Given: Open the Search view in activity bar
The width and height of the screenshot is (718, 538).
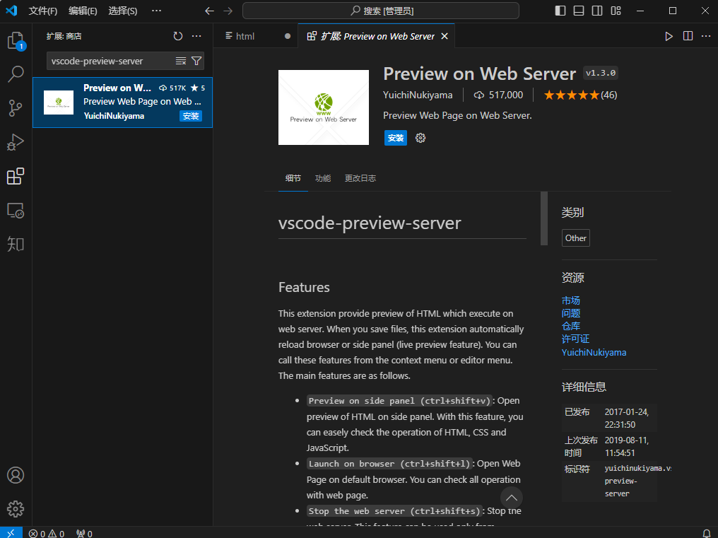Looking at the screenshot, I should [x=16, y=74].
